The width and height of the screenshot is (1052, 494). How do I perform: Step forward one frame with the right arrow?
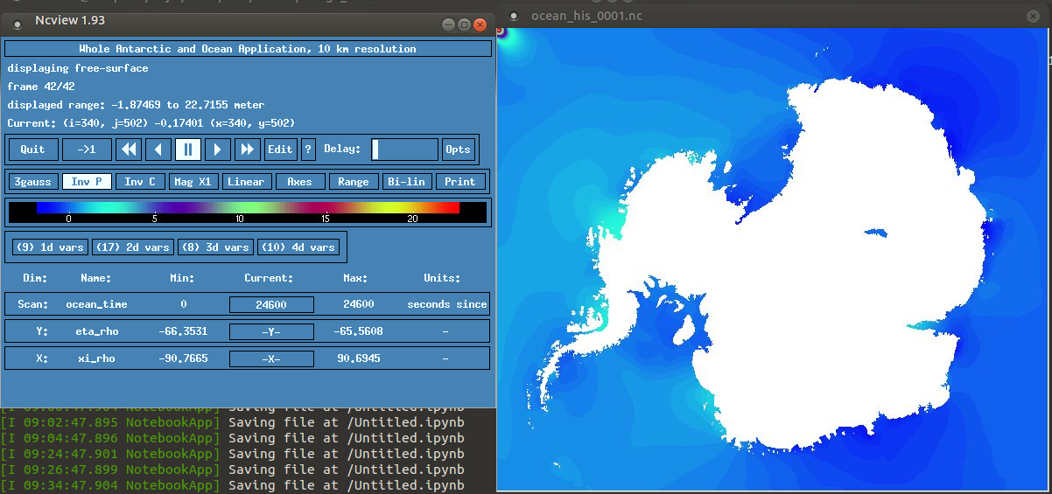pos(218,150)
